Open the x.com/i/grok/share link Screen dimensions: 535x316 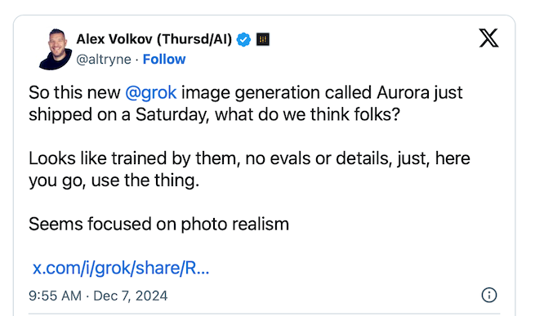(x=121, y=268)
